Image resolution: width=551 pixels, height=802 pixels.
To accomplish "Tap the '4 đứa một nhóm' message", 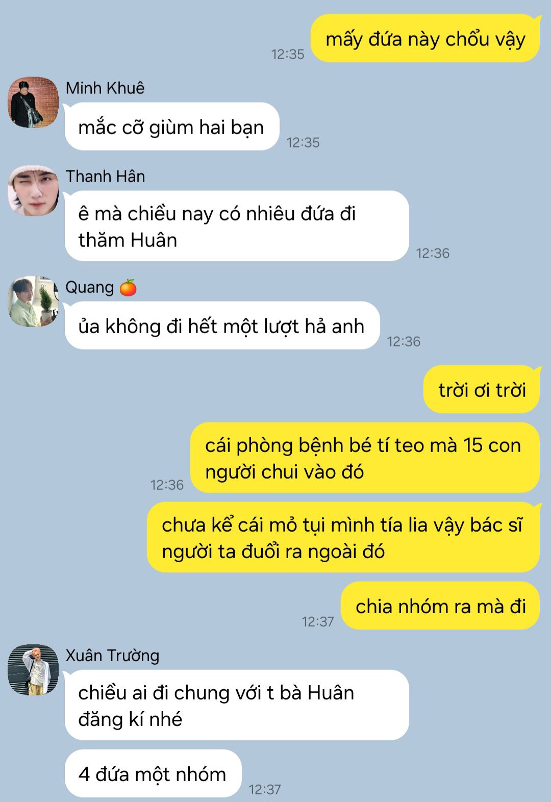I will [x=153, y=773].
